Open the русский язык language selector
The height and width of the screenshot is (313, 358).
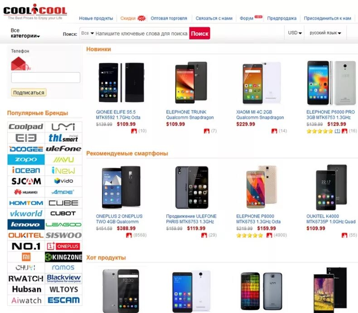(x=325, y=33)
